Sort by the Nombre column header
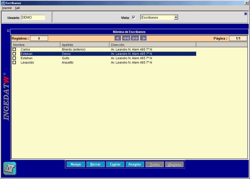 coord(36,45)
